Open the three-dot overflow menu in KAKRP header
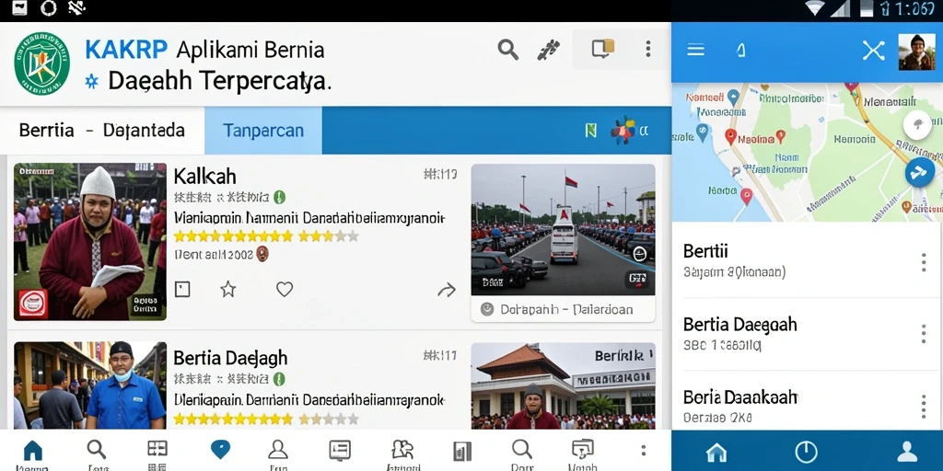This screenshot has height=471, width=943. pos(647,49)
